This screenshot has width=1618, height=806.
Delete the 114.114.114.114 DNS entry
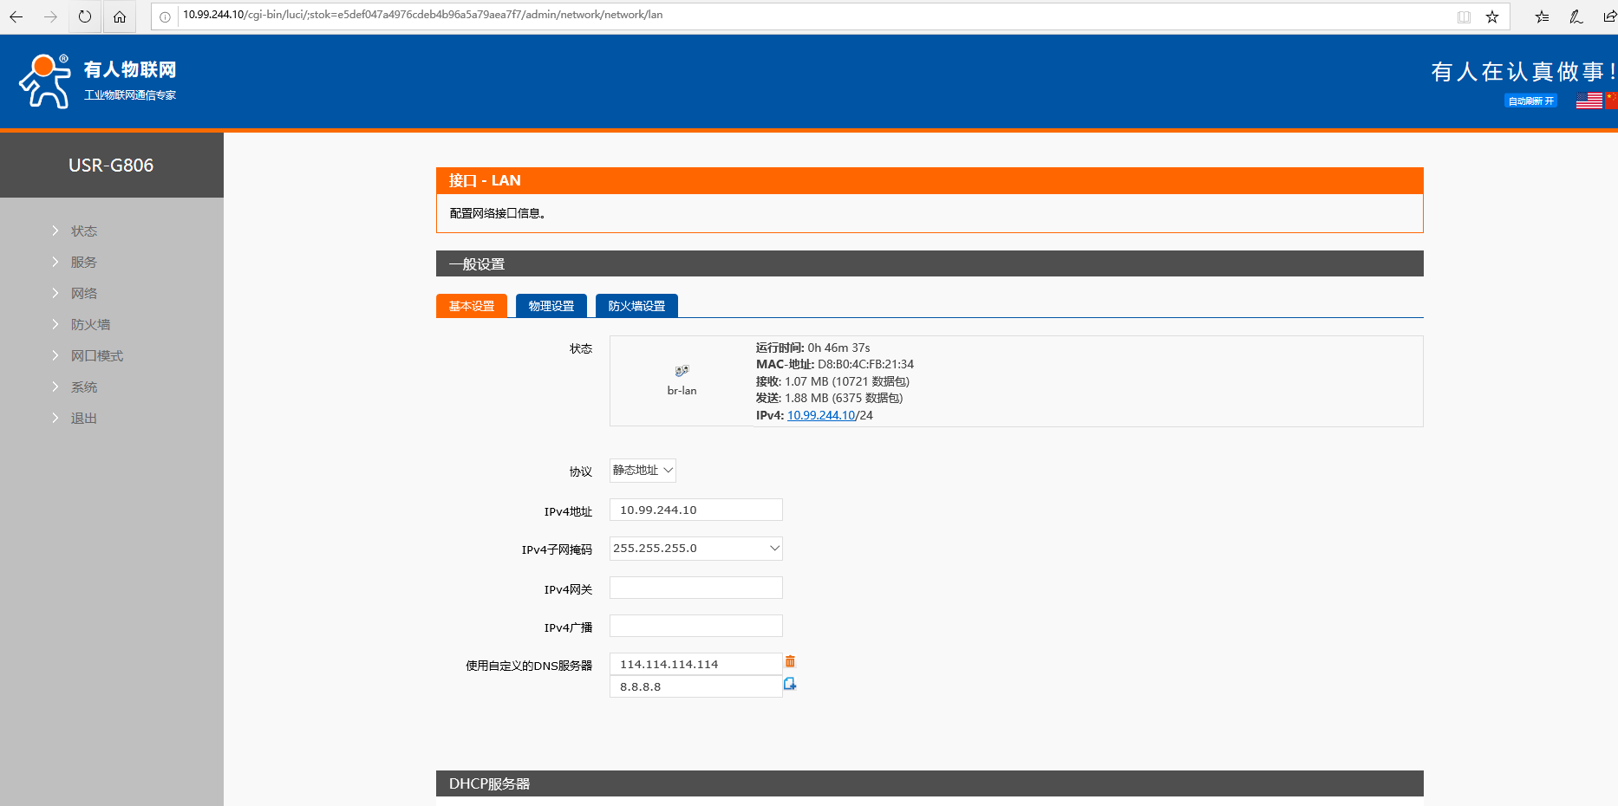point(790,661)
